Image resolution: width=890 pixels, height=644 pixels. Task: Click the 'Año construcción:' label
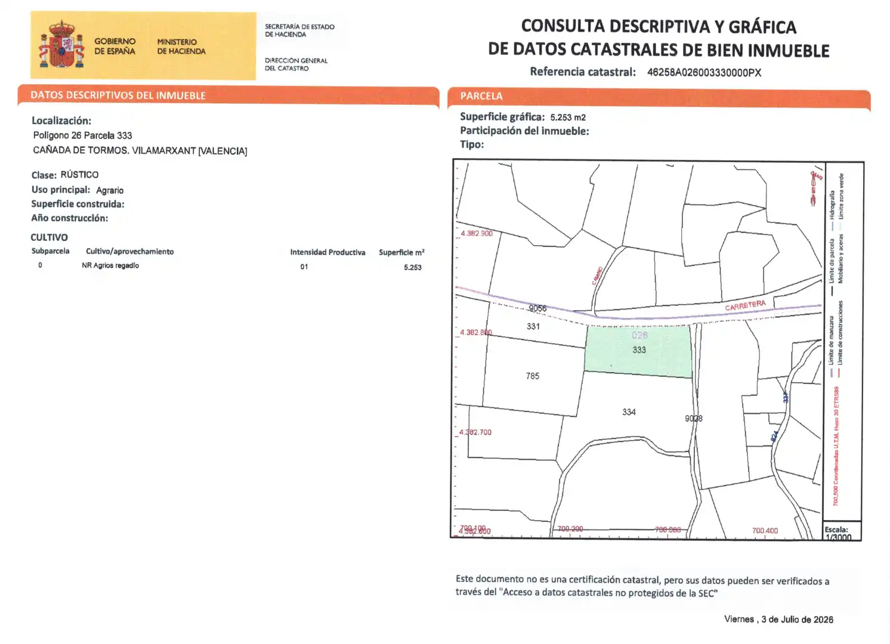point(70,218)
